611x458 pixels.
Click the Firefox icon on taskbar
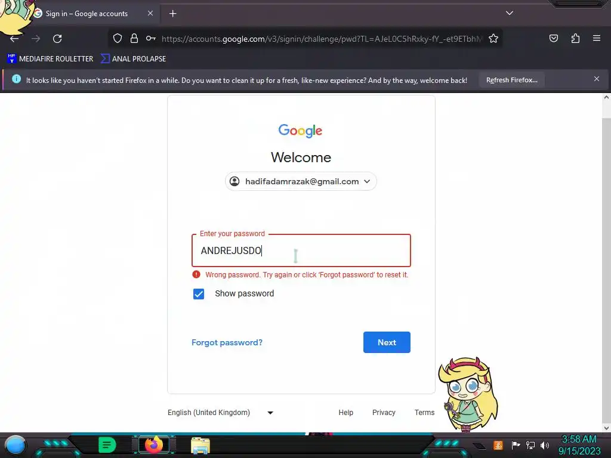(153, 445)
